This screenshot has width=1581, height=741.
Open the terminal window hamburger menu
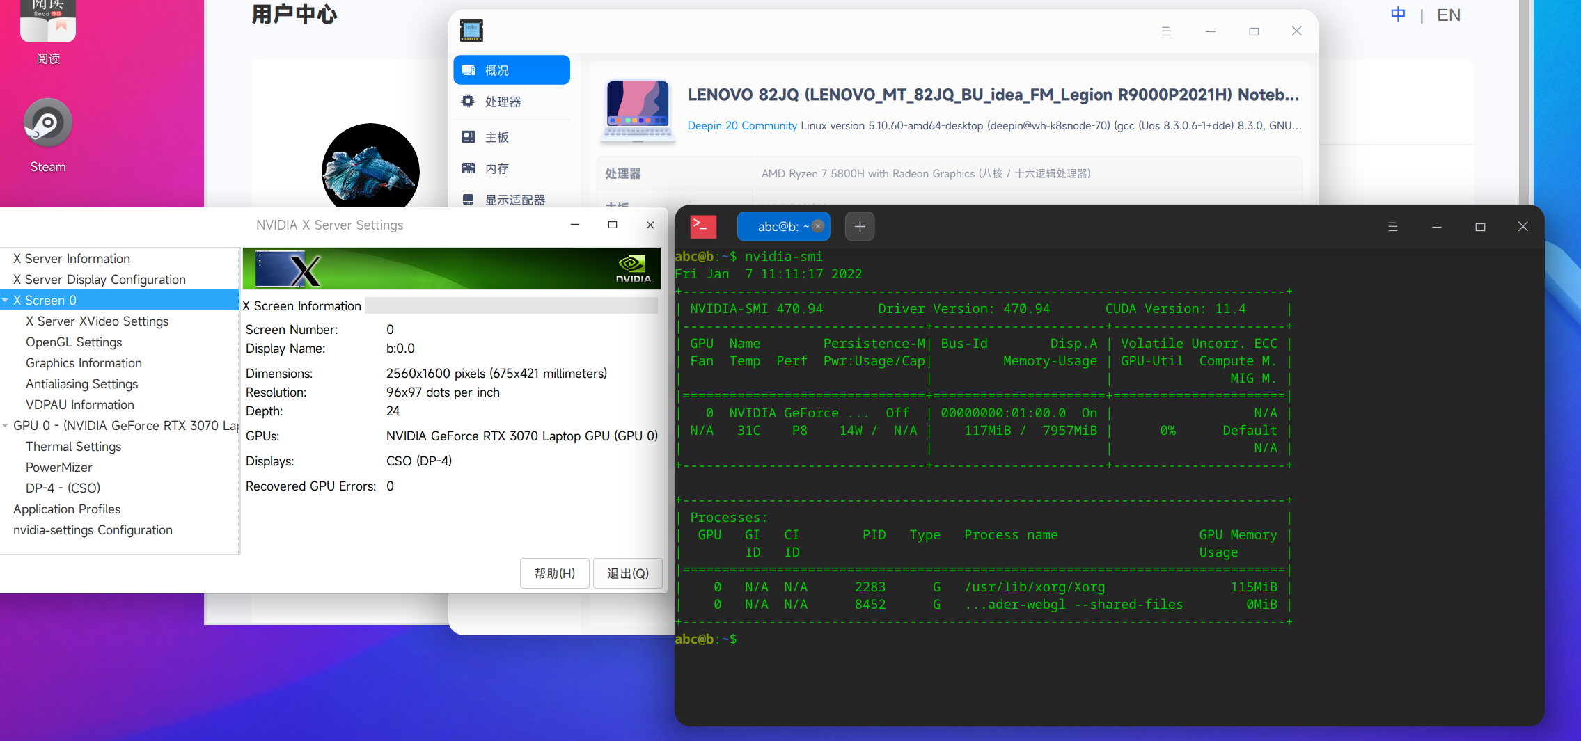[x=1392, y=227]
